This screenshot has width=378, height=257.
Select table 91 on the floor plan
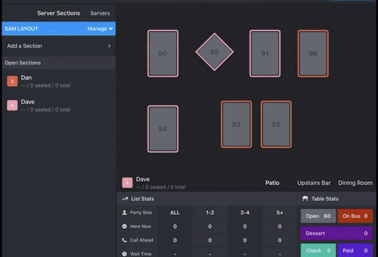click(x=265, y=53)
